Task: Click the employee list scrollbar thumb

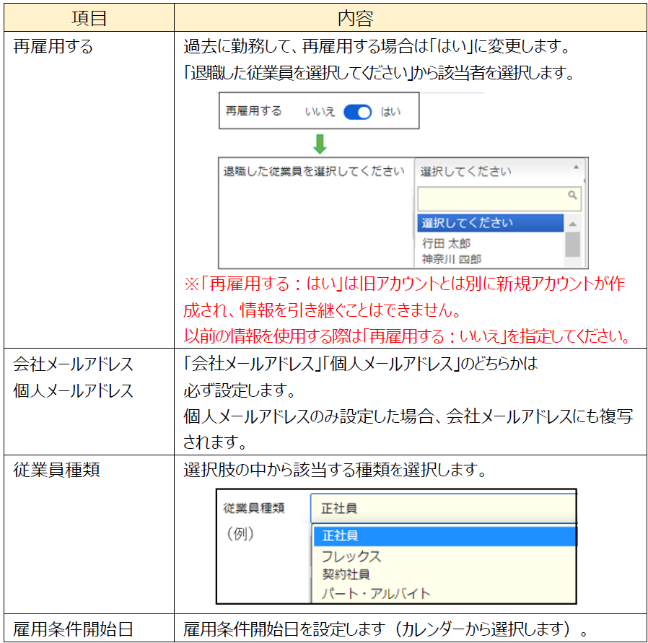Action: pyautogui.click(x=572, y=244)
